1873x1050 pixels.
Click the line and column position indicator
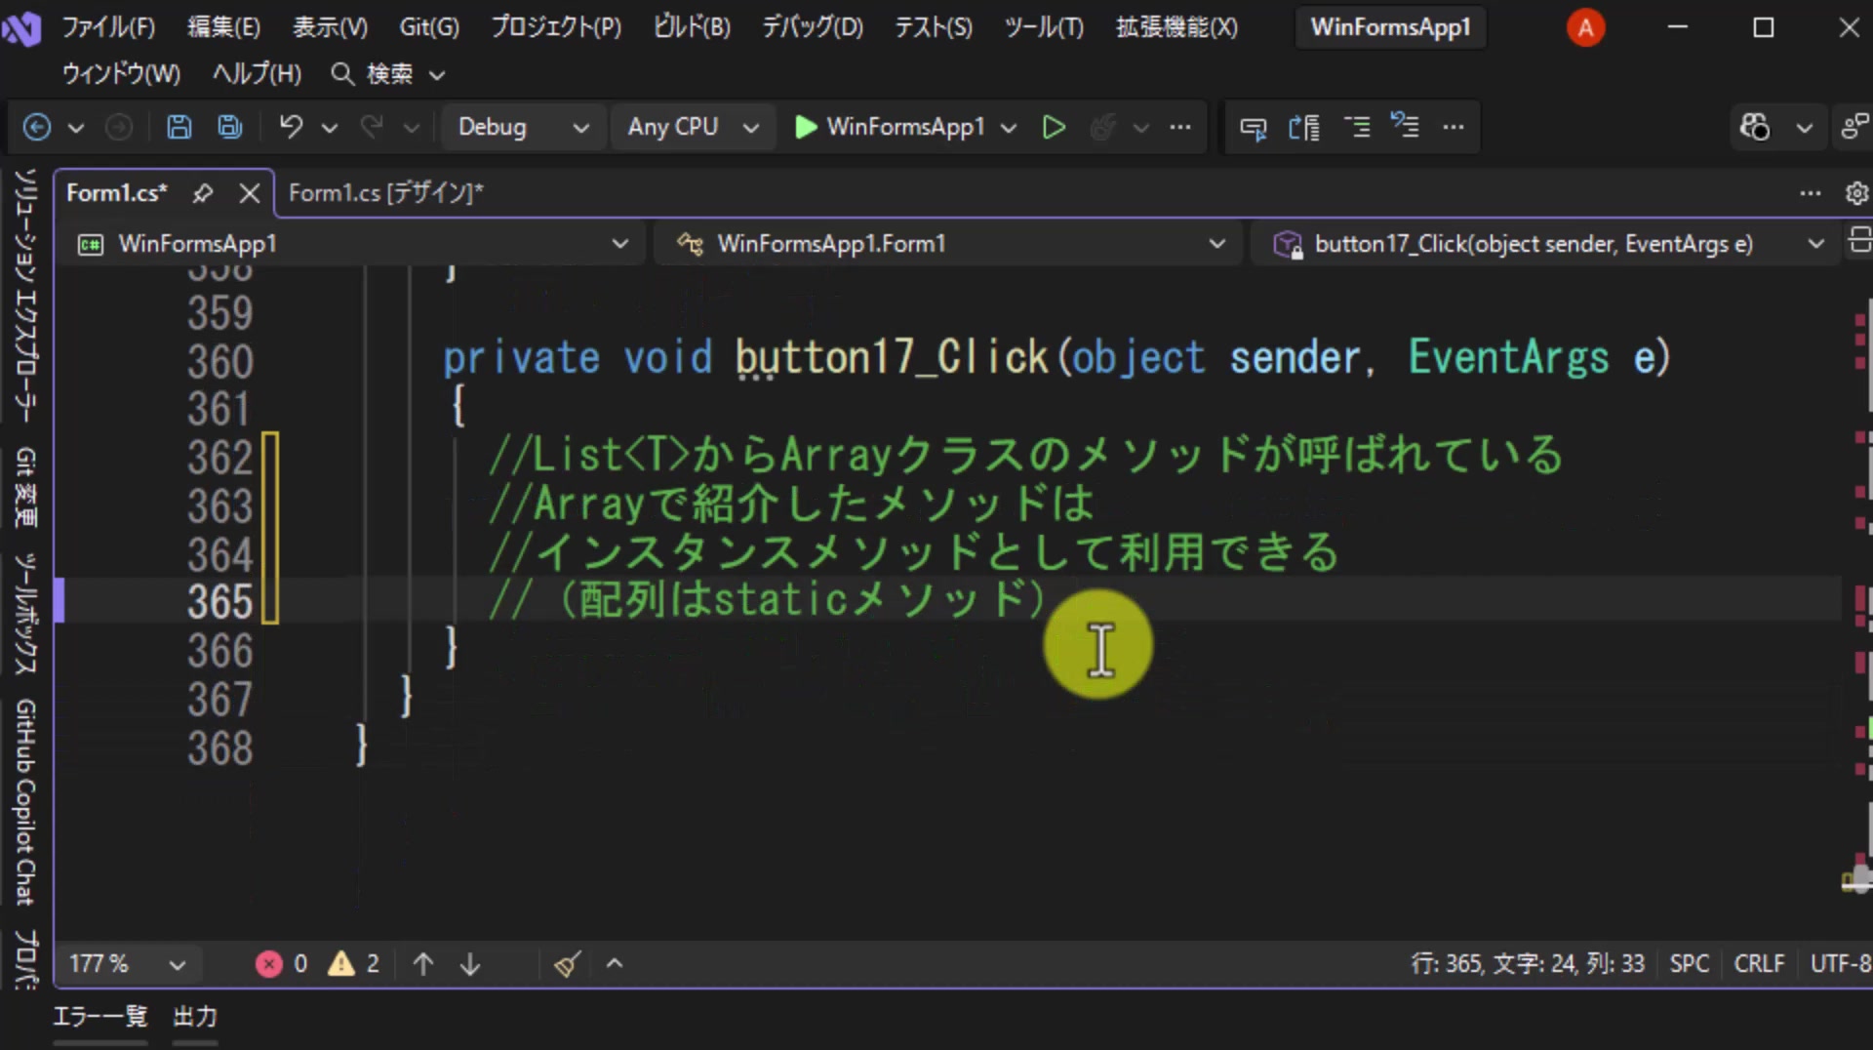(1528, 964)
